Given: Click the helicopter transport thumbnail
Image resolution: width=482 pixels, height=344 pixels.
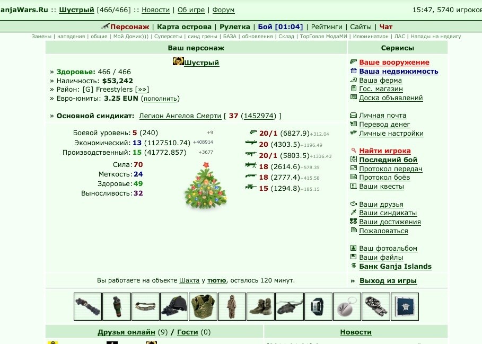Looking at the screenshot, I should (x=290, y=306).
